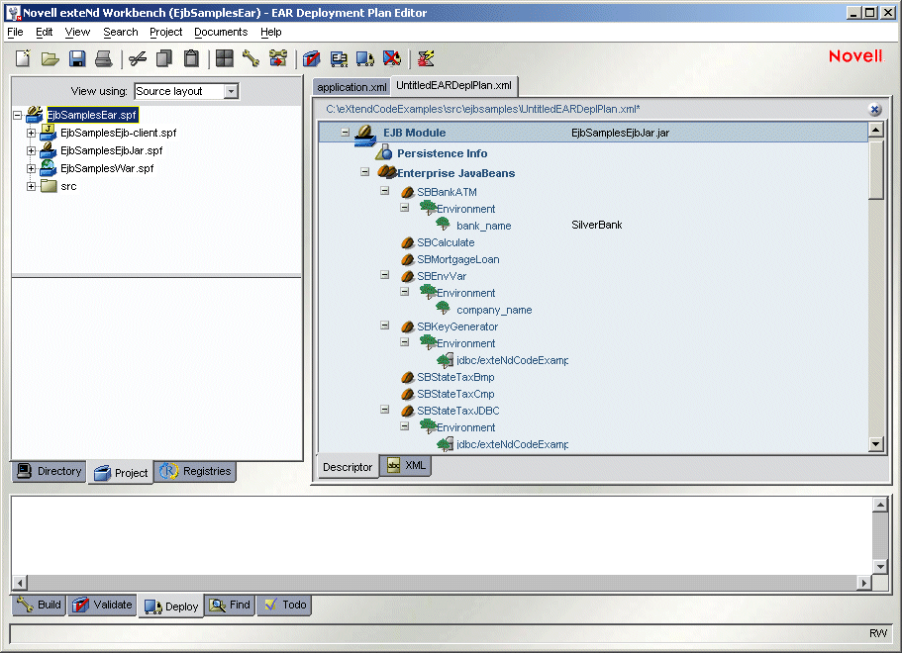Select the Descriptor view tab
Screen dimensions: 902x653
point(348,467)
